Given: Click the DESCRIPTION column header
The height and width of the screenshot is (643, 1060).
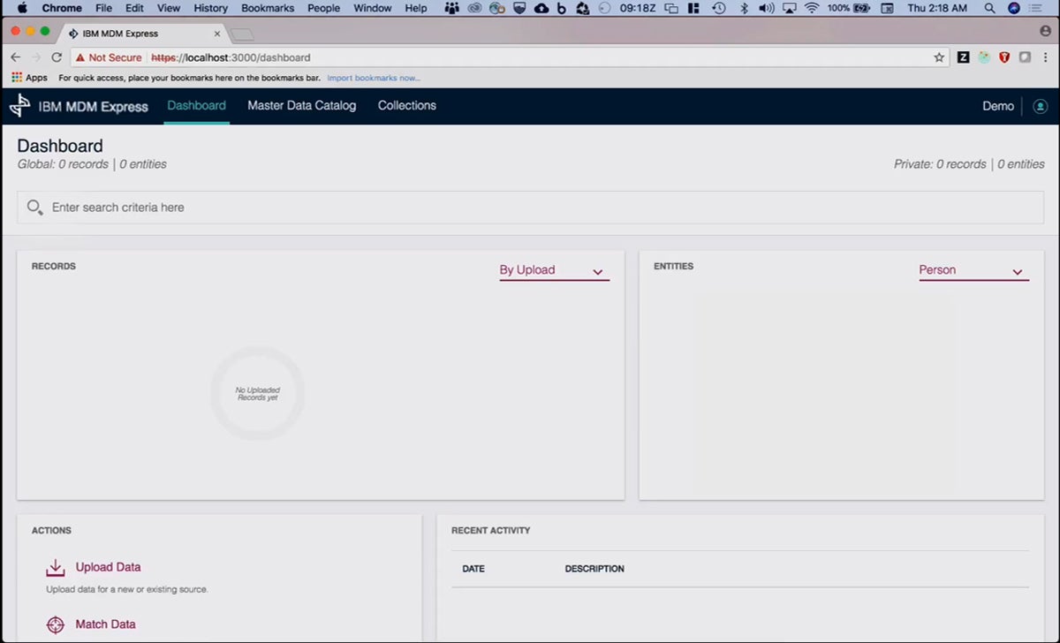Looking at the screenshot, I should [x=594, y=569].
